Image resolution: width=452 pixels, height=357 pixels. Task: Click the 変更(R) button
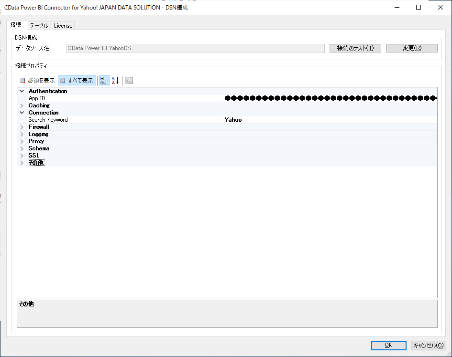[412, 48]
